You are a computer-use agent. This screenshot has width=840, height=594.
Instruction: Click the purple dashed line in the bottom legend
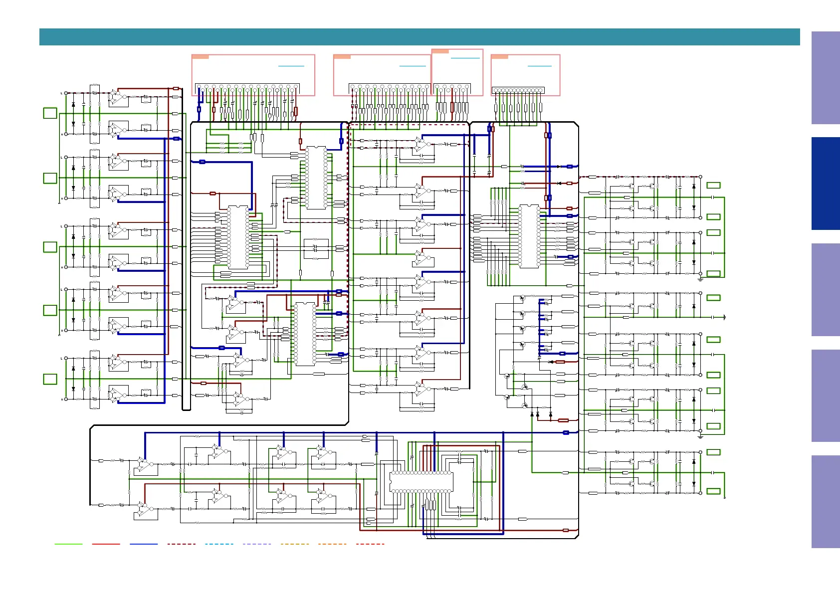257,544
